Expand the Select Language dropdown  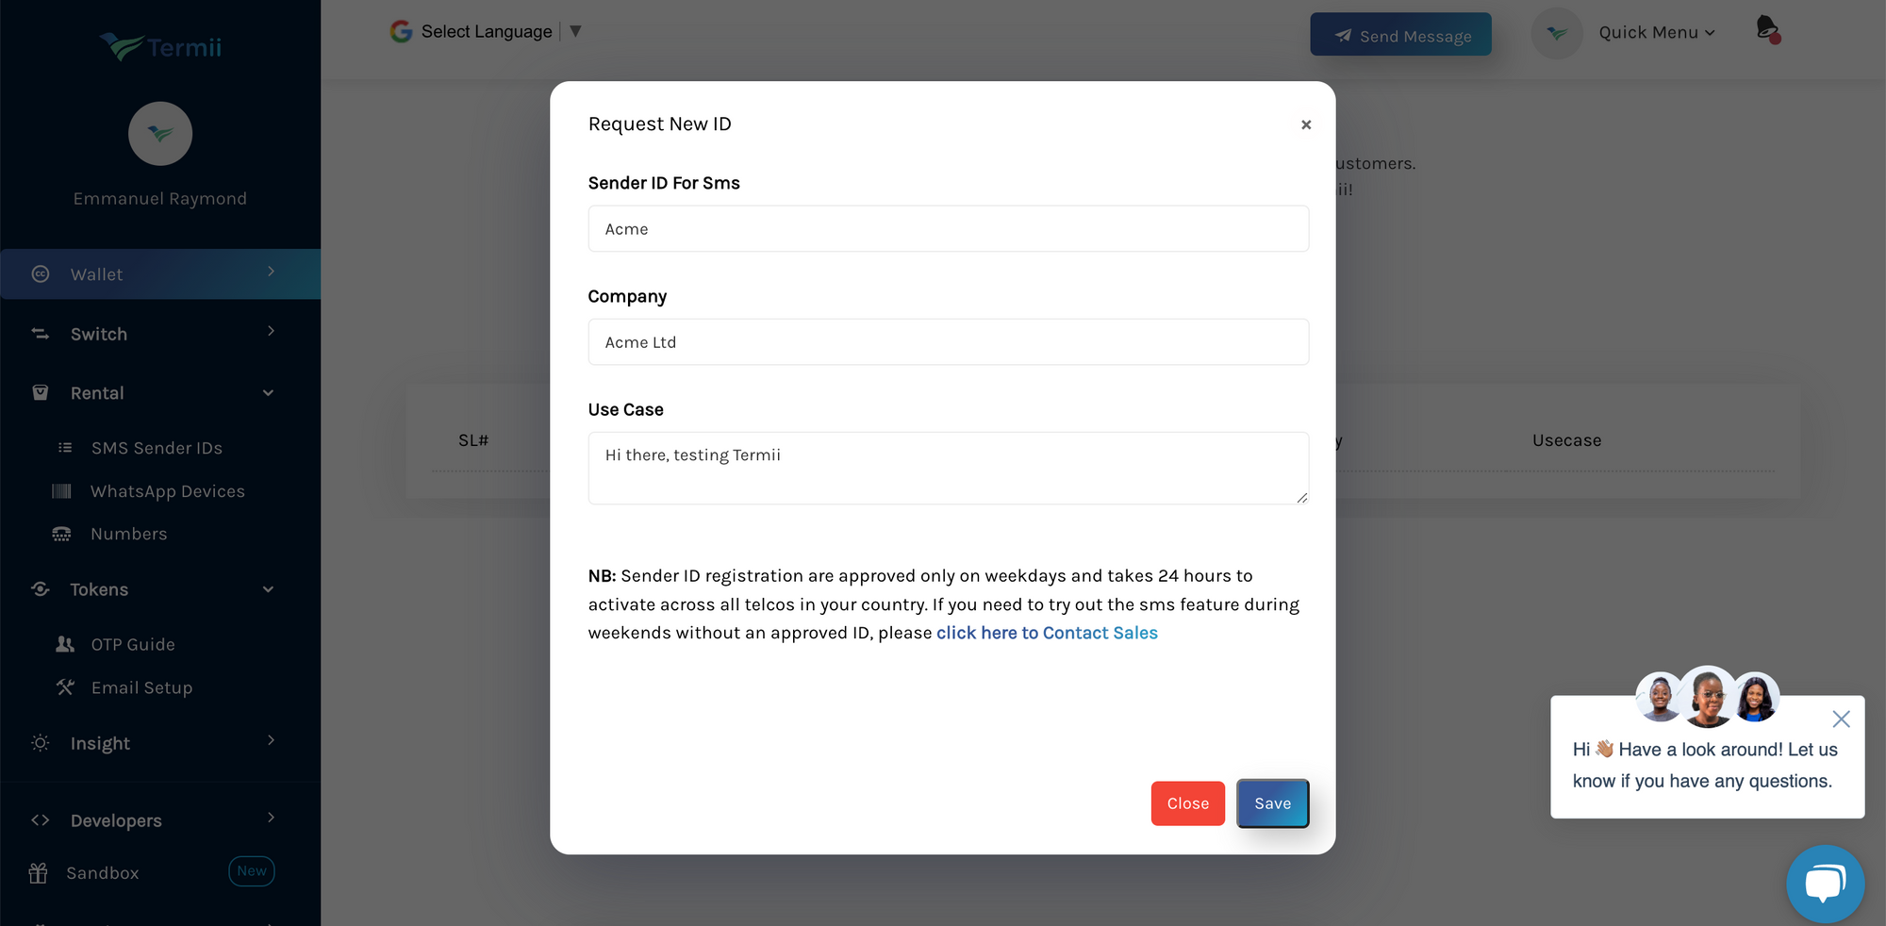tap(575, 30)
